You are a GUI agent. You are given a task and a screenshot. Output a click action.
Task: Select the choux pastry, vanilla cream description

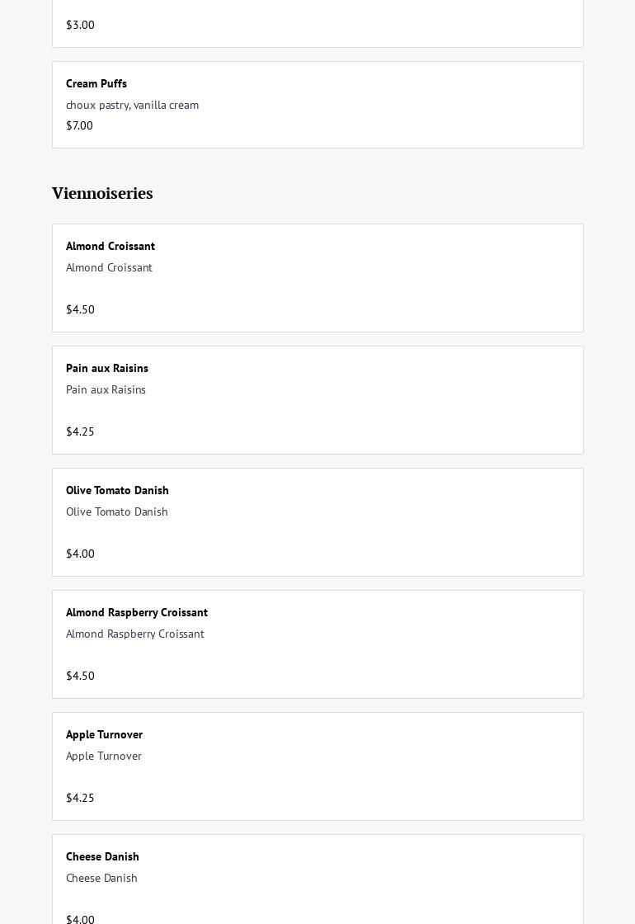(132, 105)
